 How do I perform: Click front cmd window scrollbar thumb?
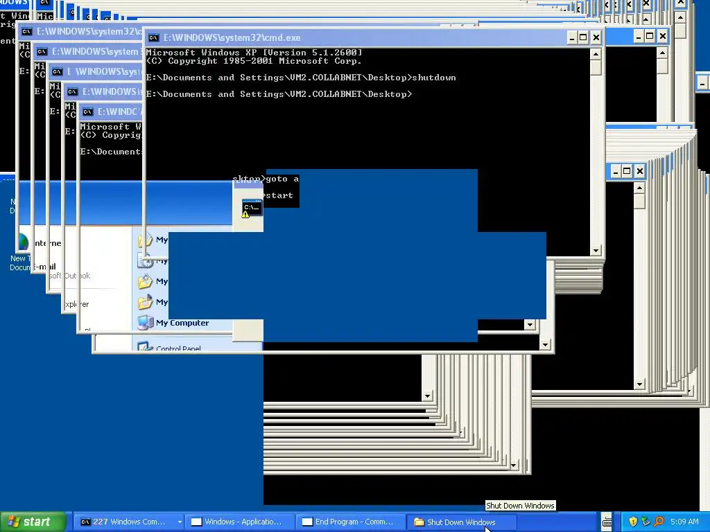click(x=596, y=68)
